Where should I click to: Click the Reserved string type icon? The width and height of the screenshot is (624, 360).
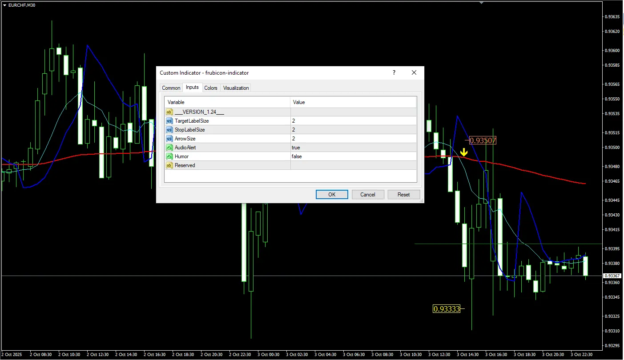click(169, 165)
